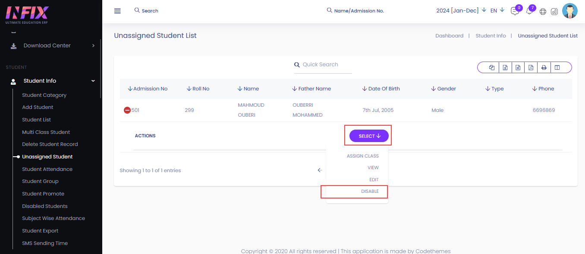Click roll number 299
Screen dimensions: 585x254
[x=189, y=110]
